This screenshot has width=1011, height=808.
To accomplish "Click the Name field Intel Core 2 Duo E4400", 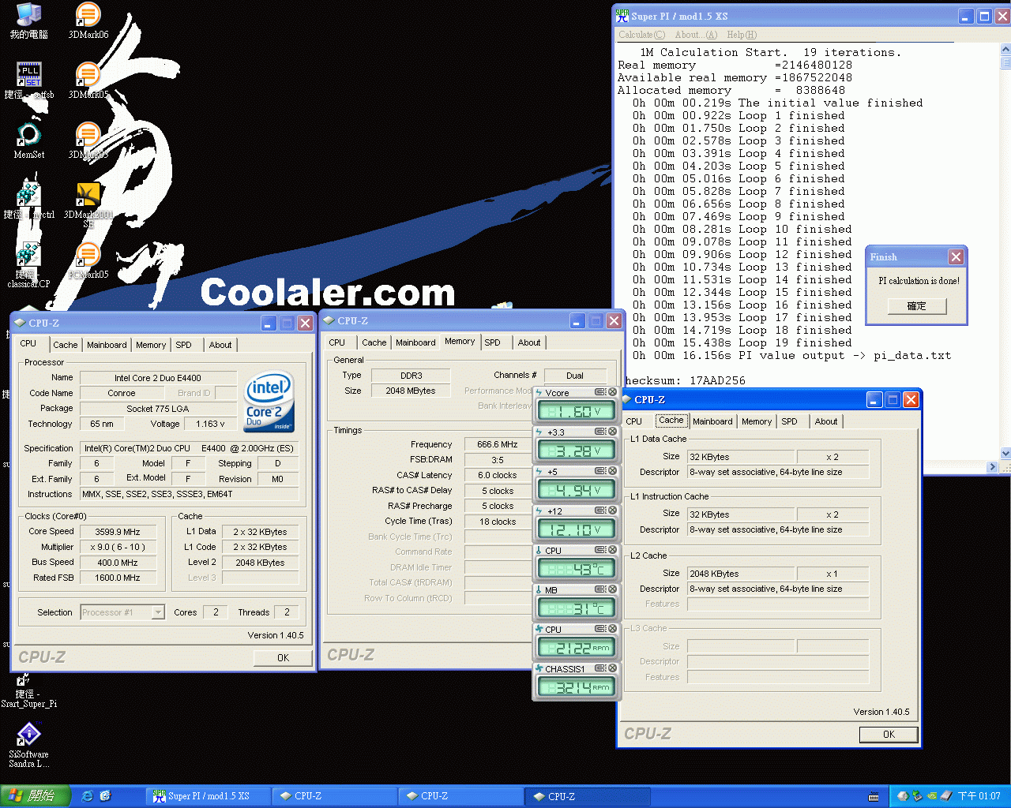I will pos(158,378).
